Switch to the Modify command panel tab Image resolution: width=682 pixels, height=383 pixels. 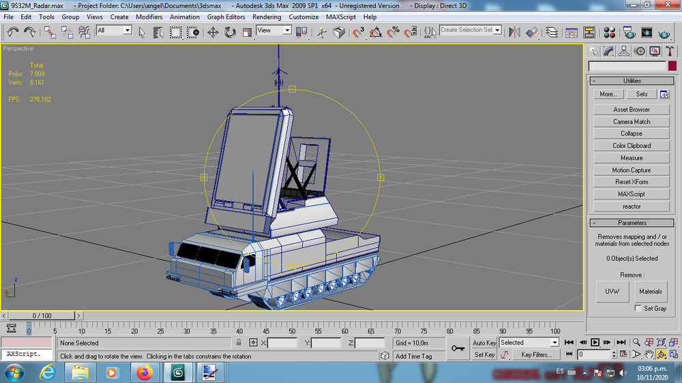click(x=608, y=51)
